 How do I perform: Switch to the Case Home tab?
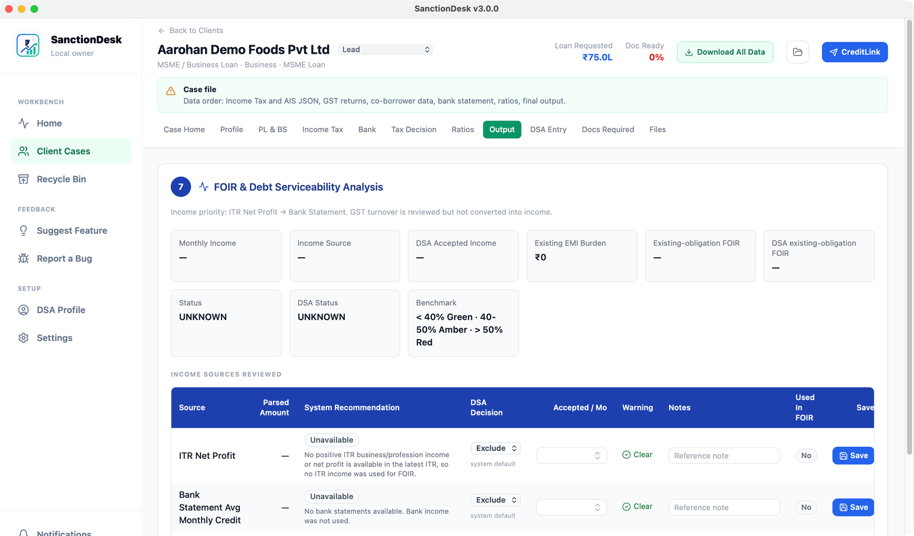184,130
